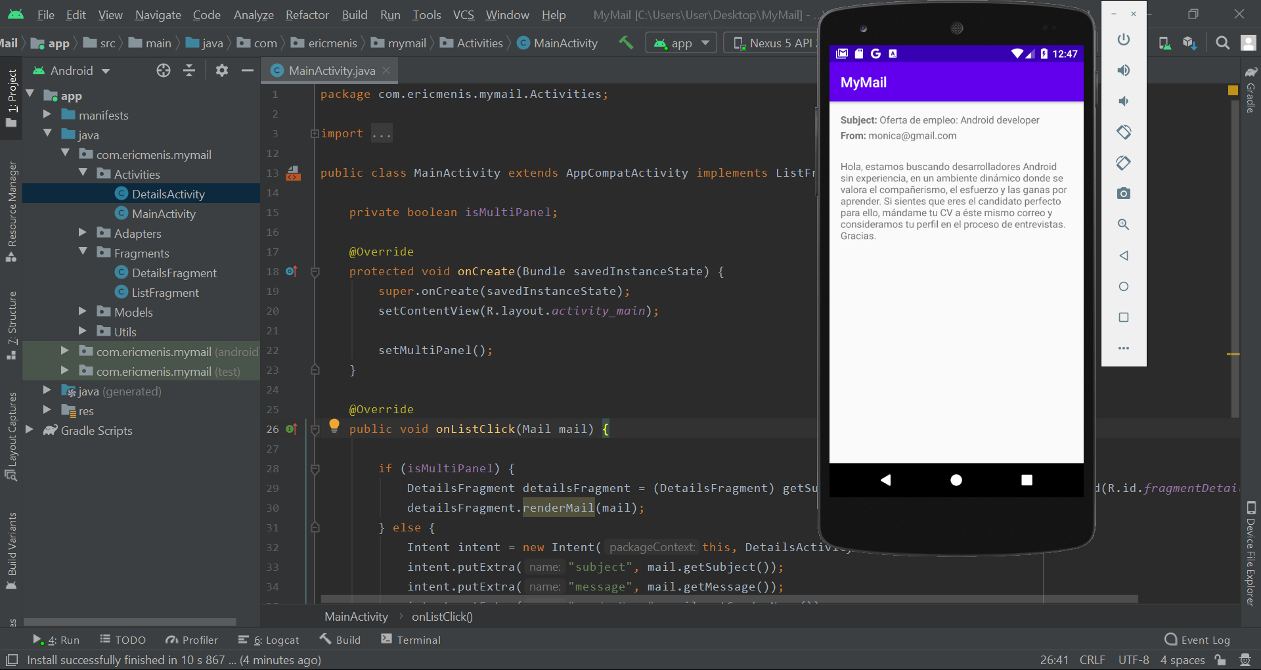Viewport: 1261px width, 670px height.
Task: Collapse the Fragments folder
Action: click(x=82, y=252)
